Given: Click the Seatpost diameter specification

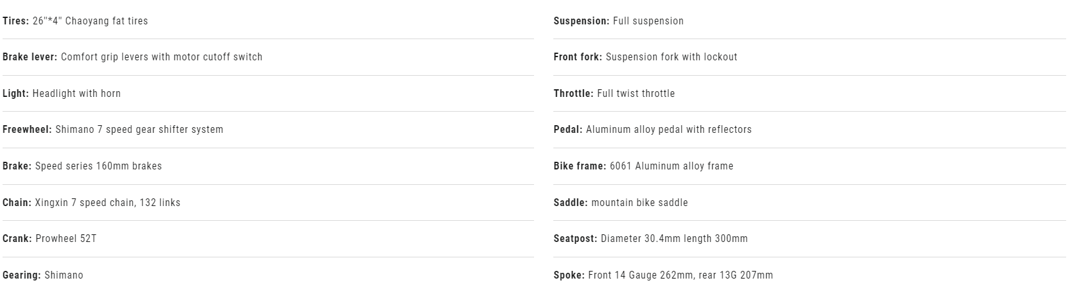Looking at the screenshot, I should [651, 239].
